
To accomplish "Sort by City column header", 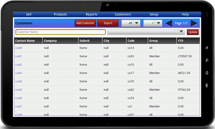I will (x=114, y=41).
